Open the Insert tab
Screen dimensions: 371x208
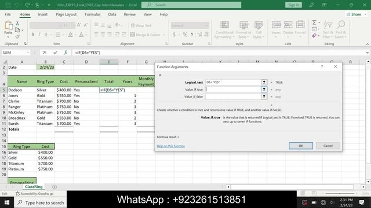click(43, 14)
